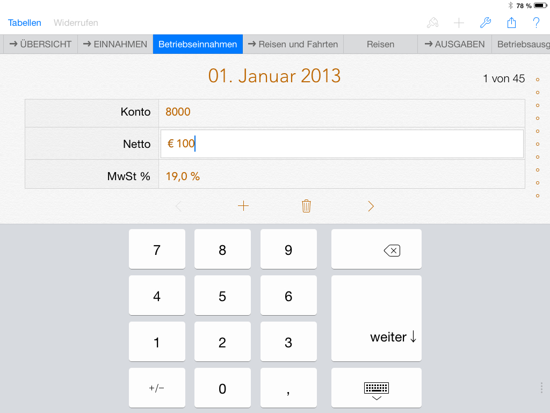550x413 pixels.
Task: Go to previous record with left chevron
Action: 179,206
